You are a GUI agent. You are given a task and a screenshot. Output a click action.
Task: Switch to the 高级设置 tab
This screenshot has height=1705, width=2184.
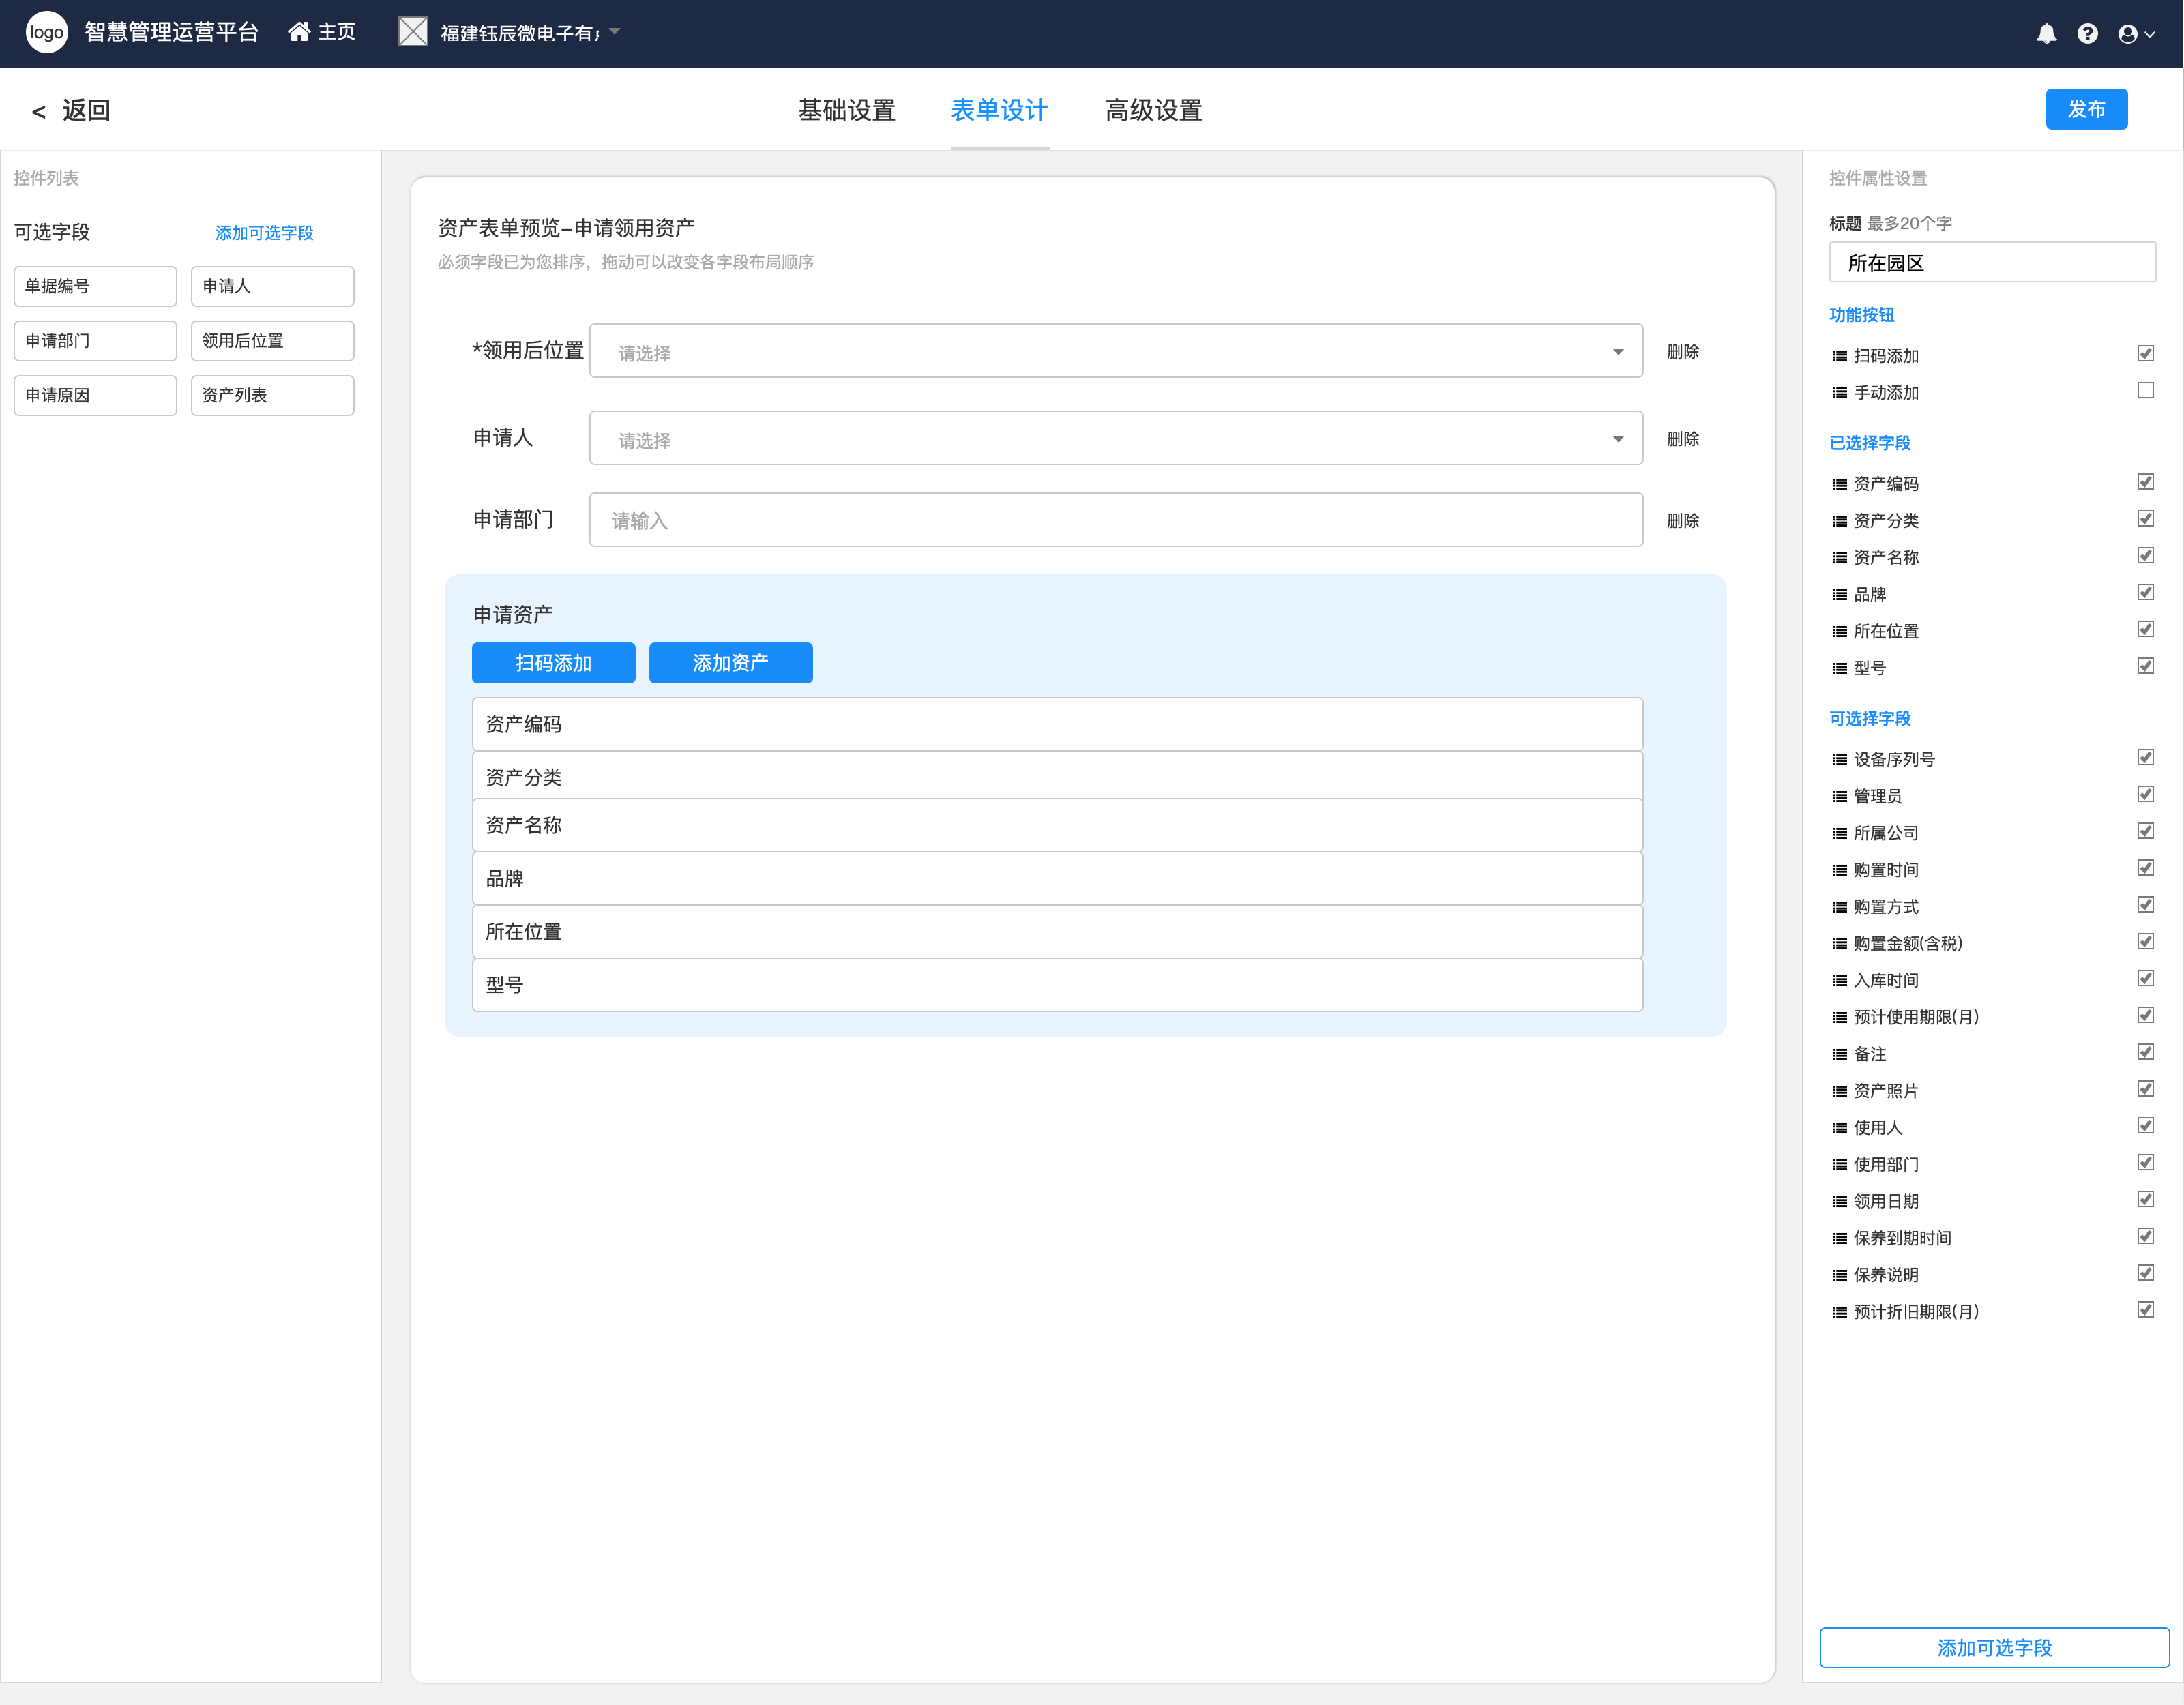[1153, 110]
